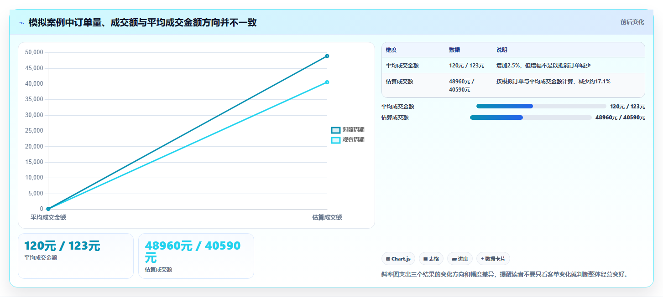Select the 表格 chip
663x297 pixels.
(431, 259)
